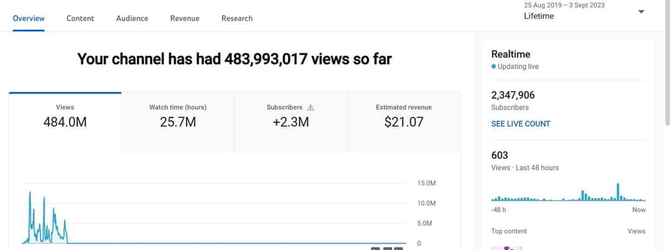Open the Top content video thumbnail
The image size is (672, 250).
pyautogui.click(x=507, y=248)
